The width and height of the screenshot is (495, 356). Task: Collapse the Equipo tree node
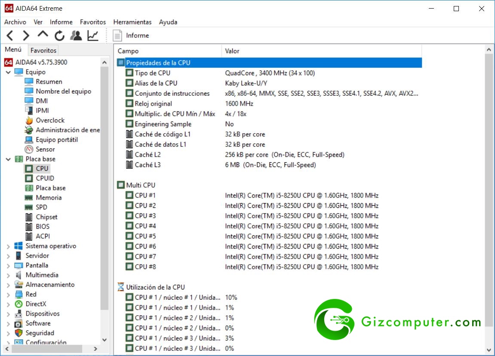8,72
